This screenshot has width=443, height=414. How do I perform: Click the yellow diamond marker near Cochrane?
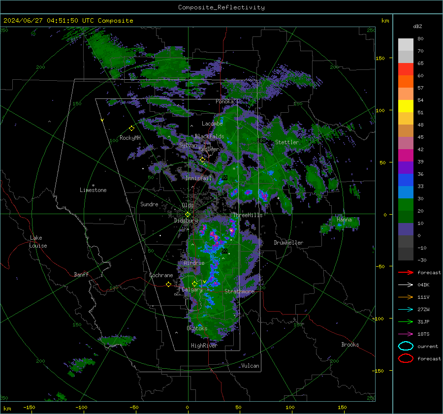pyautogui.click(x=168, y=285)
